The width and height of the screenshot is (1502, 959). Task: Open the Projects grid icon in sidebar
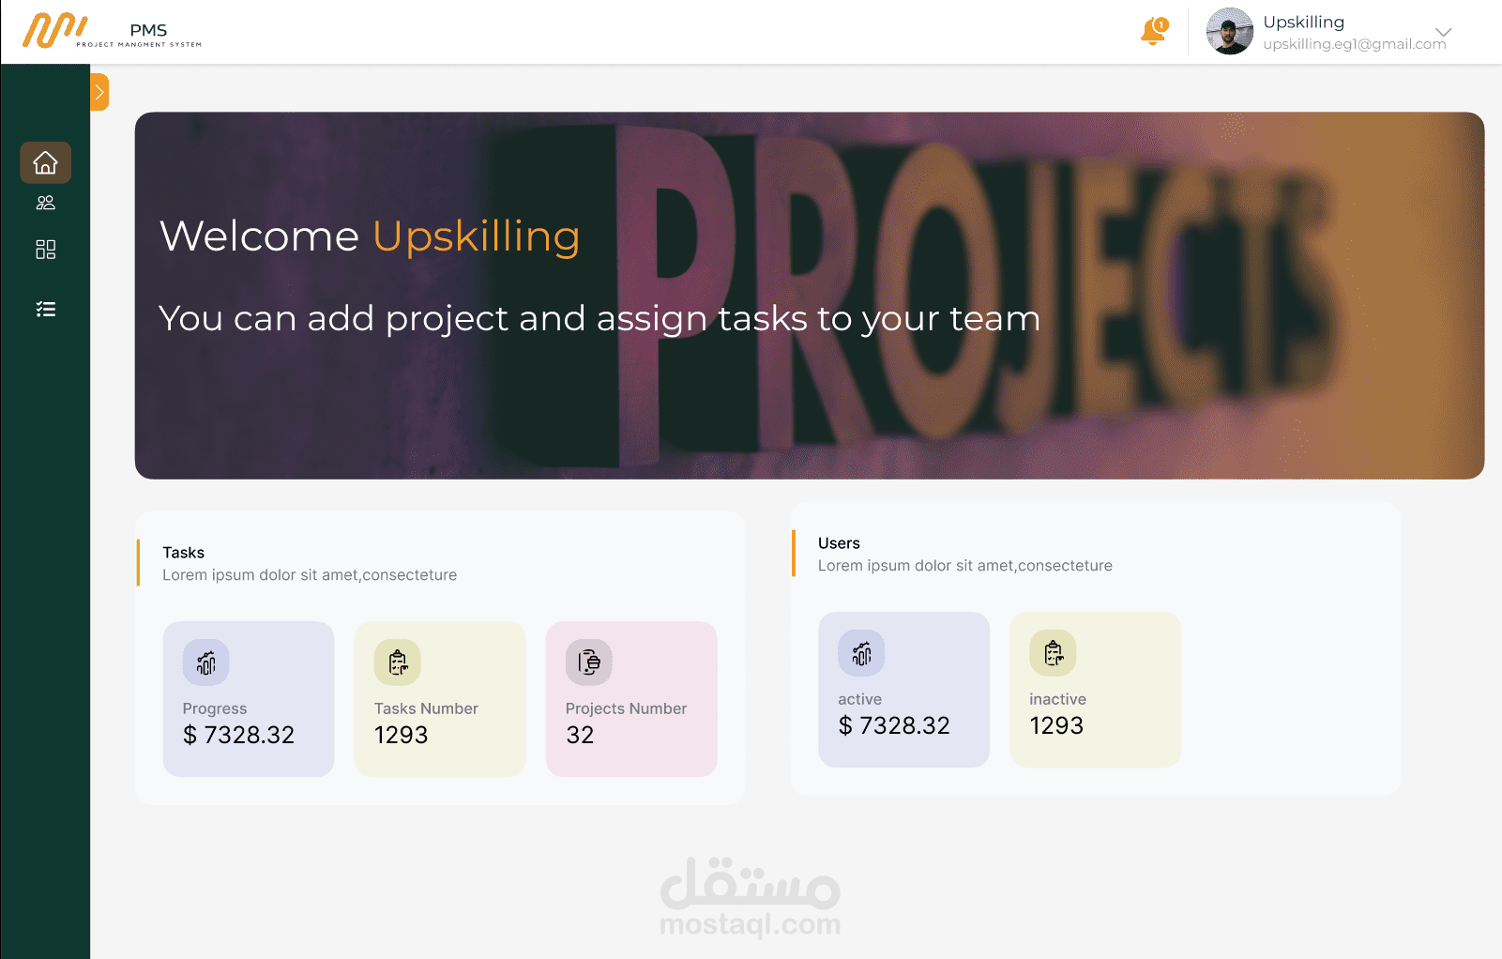[x=45, y=249]
